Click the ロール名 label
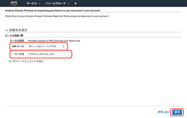Screen dimensions: 187x118 19,54
